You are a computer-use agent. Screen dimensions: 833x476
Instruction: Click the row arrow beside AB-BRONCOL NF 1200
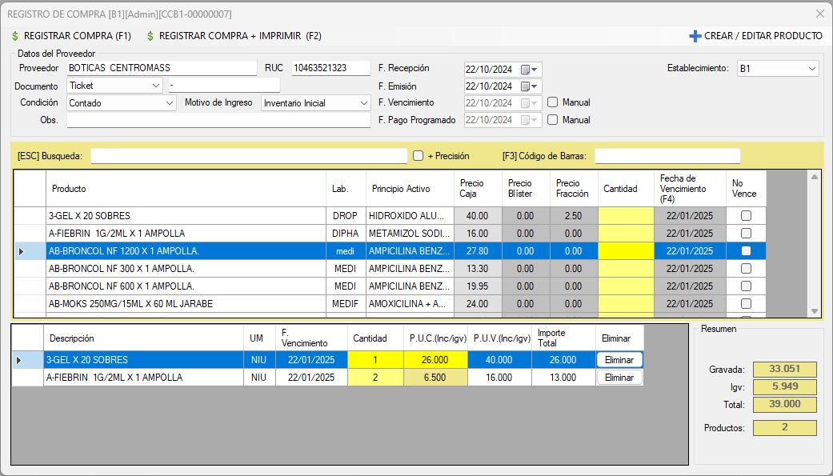(x=22, y=251)
